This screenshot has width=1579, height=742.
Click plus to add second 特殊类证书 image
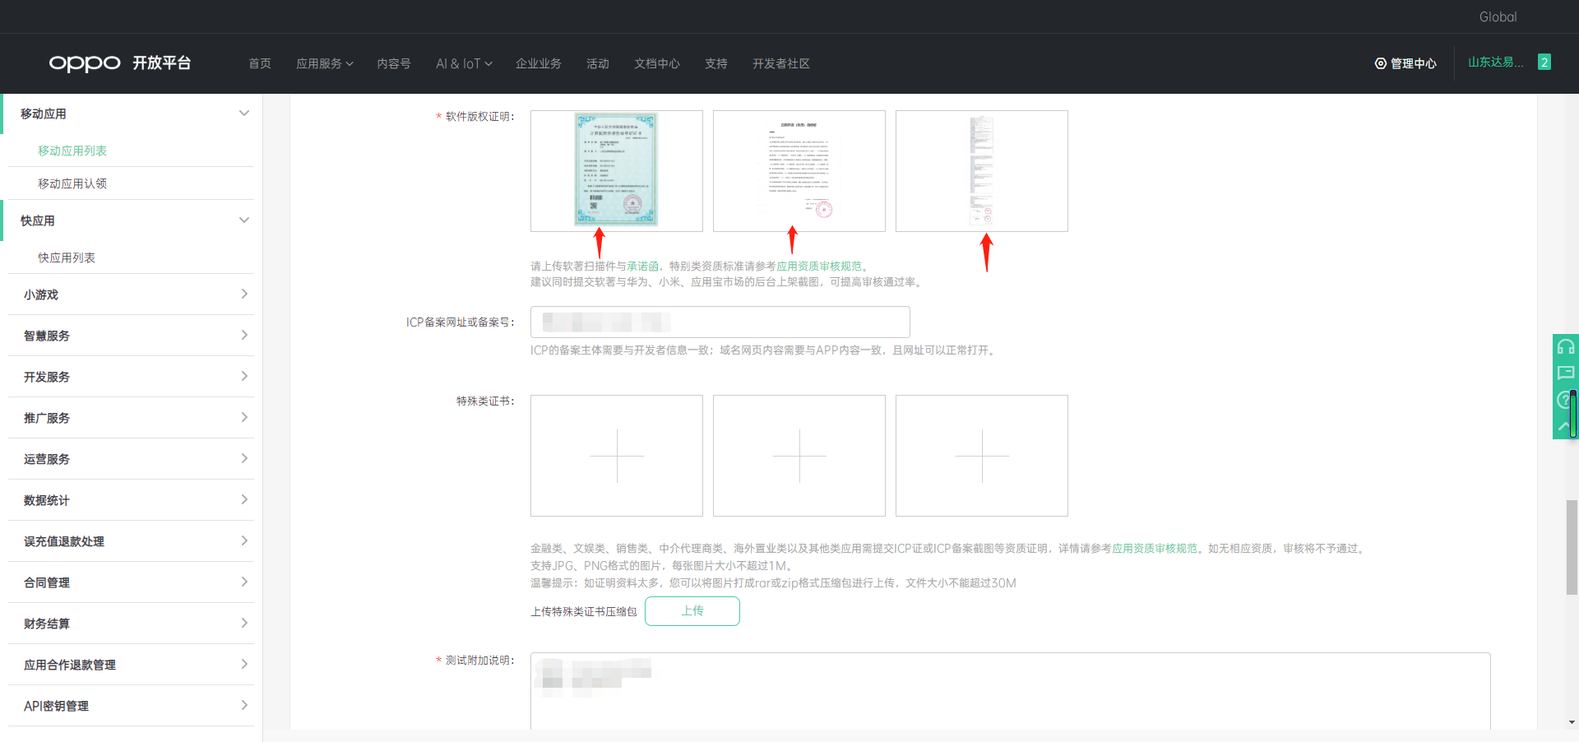pyautogui.click(x=799, y=456)
